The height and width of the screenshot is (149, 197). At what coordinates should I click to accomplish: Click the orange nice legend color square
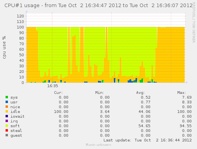click(x=7, y=107)
